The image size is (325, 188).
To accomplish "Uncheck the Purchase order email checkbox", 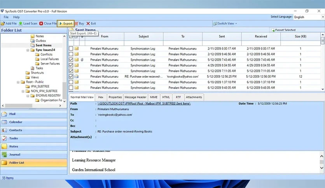I will pos(71,77).
